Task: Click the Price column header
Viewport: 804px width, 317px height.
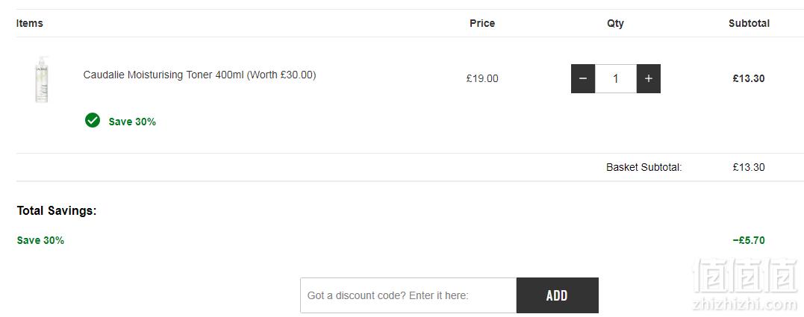Action: click(482, 23)
